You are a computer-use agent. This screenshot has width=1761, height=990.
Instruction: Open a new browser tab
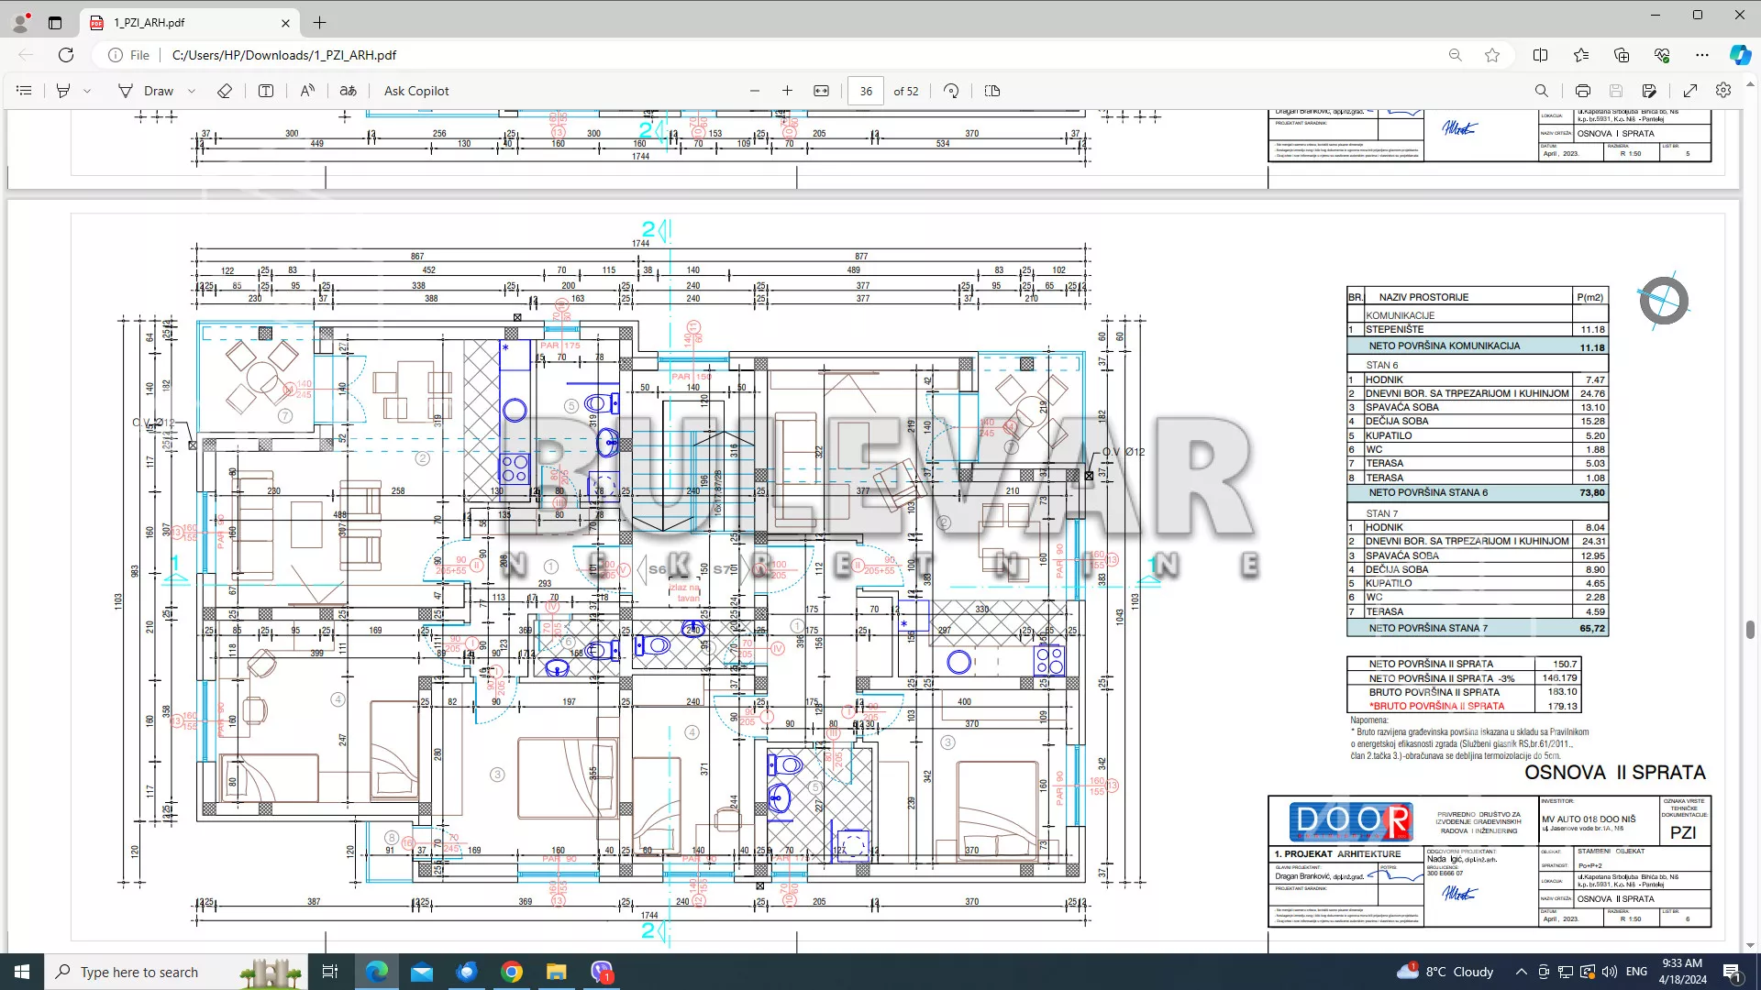[319, 23]
